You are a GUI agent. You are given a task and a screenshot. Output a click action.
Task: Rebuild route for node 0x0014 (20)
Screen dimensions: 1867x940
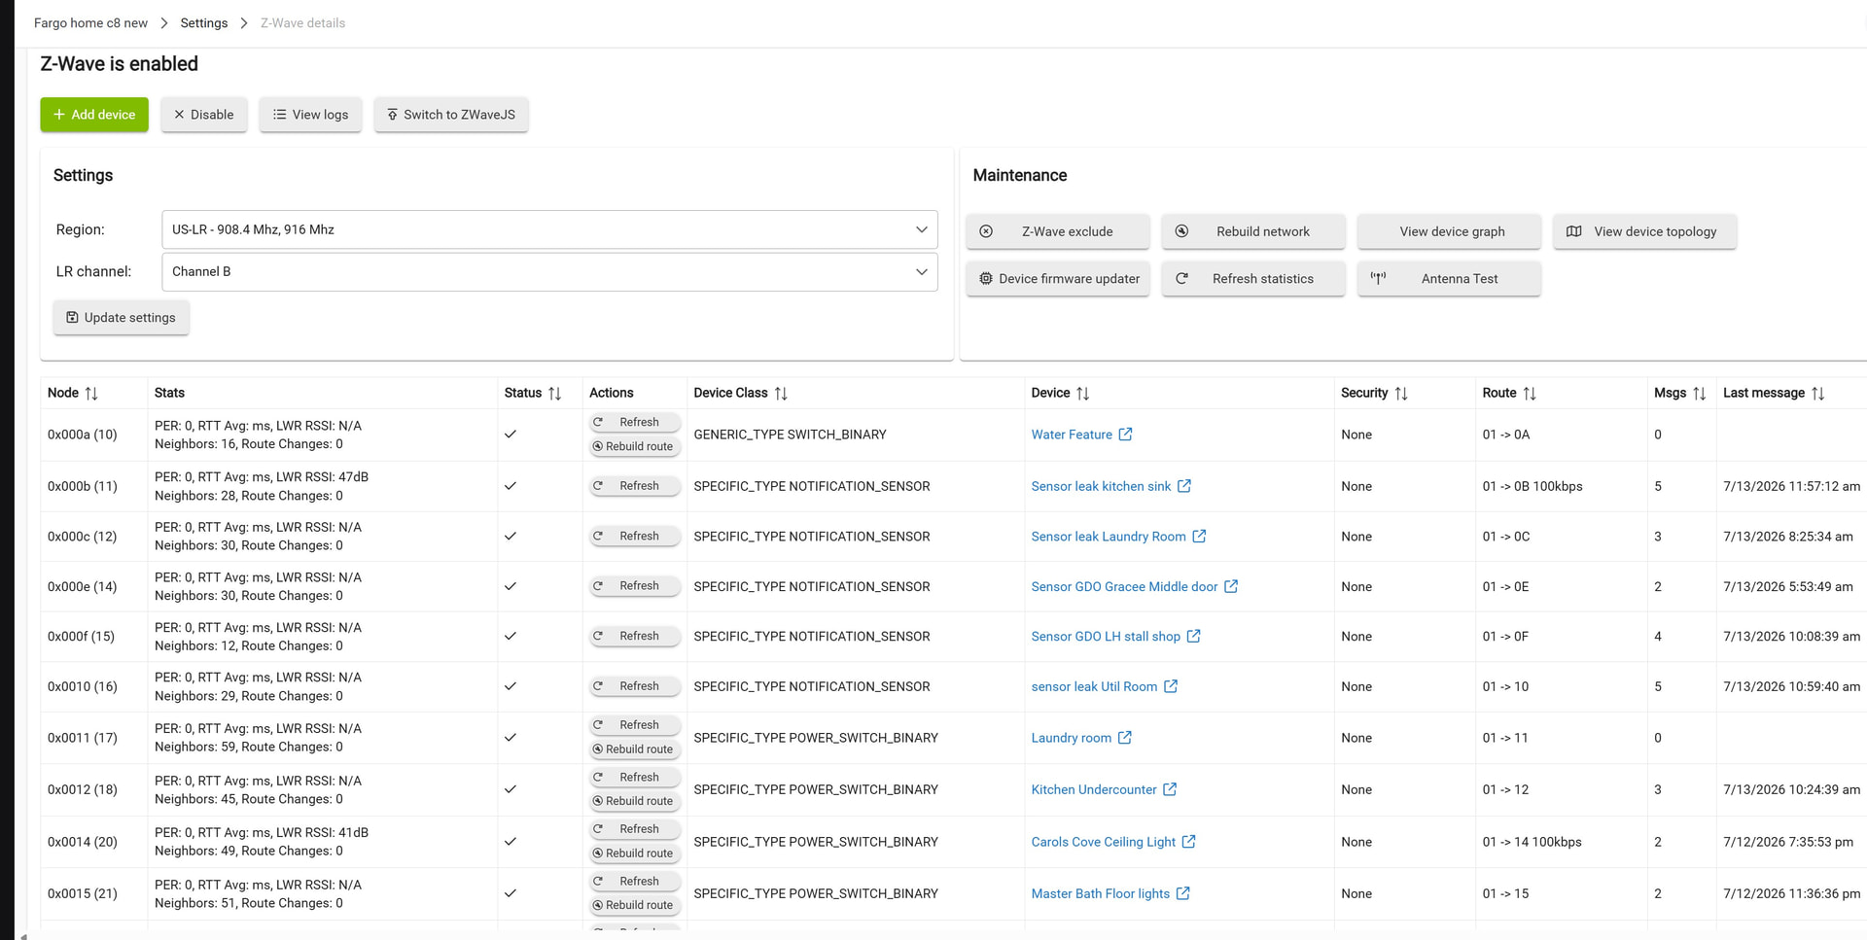[635, 853]
